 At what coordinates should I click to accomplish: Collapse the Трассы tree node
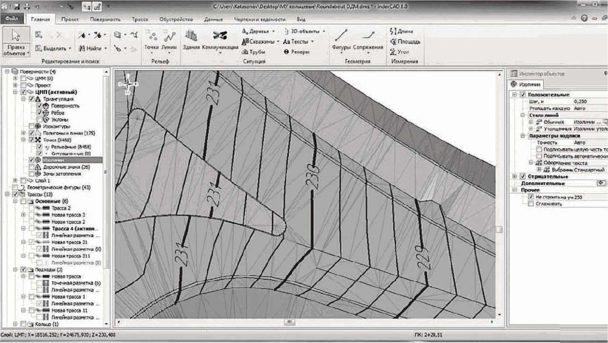click(7, 194)
